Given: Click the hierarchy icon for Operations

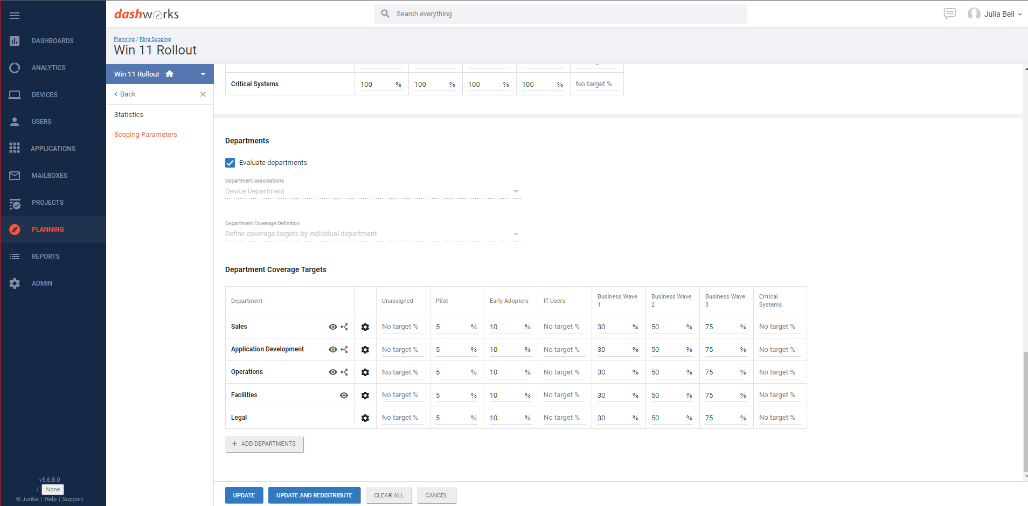Looking at the screenshot, I should click(344, 372).
